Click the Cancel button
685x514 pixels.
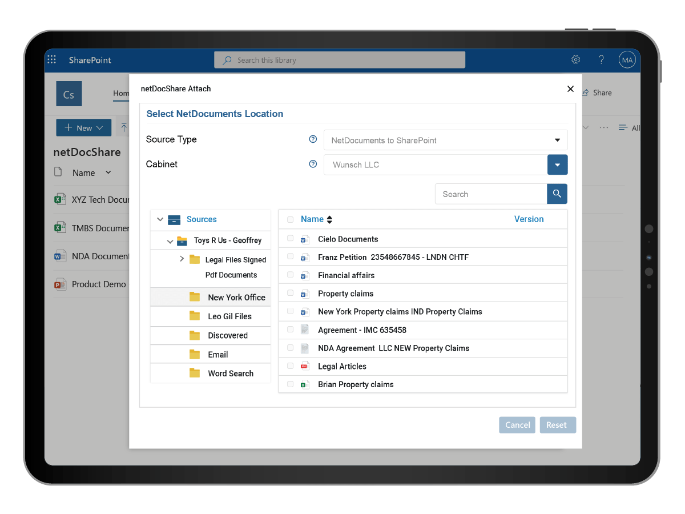click(517, 425)
